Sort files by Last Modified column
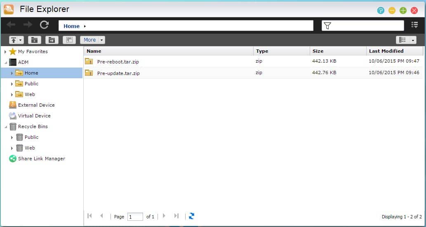 point(386,51)
